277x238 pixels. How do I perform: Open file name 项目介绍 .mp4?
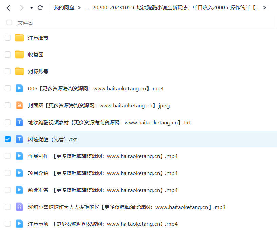(103, 173)
